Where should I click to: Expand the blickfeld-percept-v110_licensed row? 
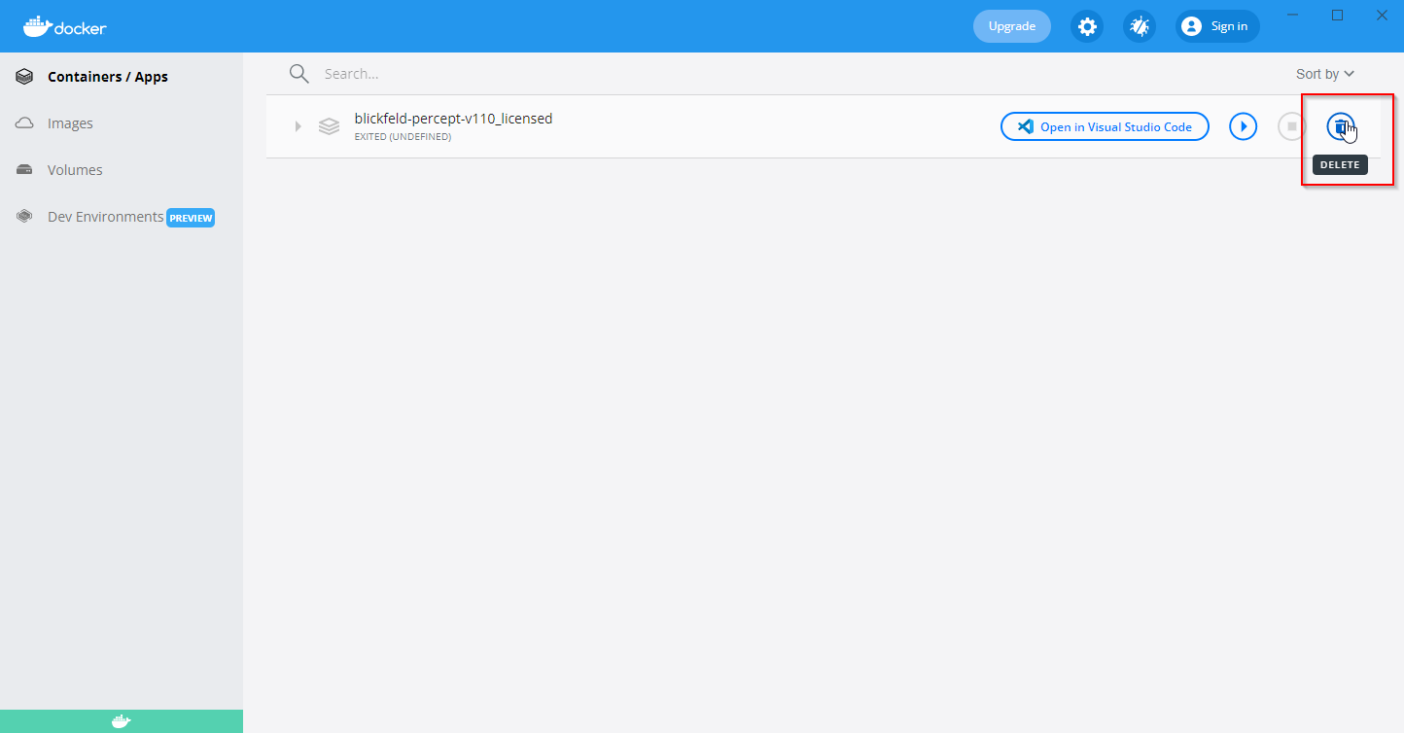click(298, 126)
